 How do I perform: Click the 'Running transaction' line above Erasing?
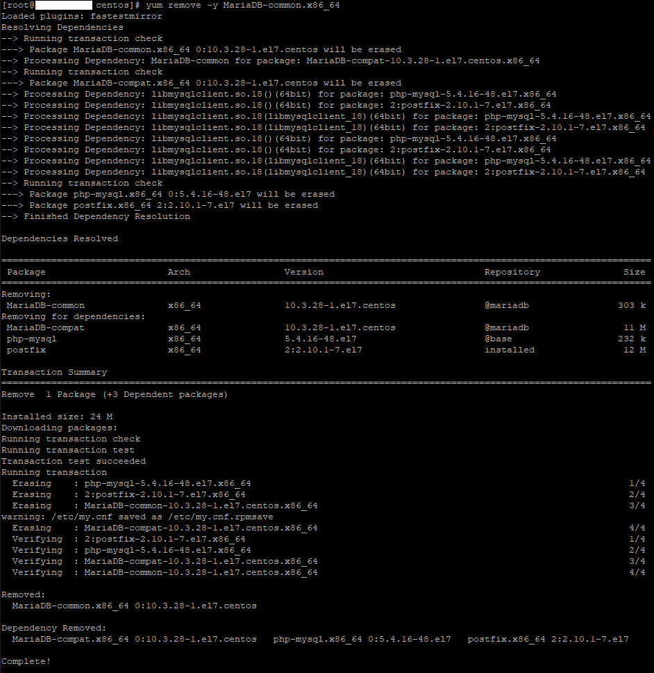coord(54,473)
